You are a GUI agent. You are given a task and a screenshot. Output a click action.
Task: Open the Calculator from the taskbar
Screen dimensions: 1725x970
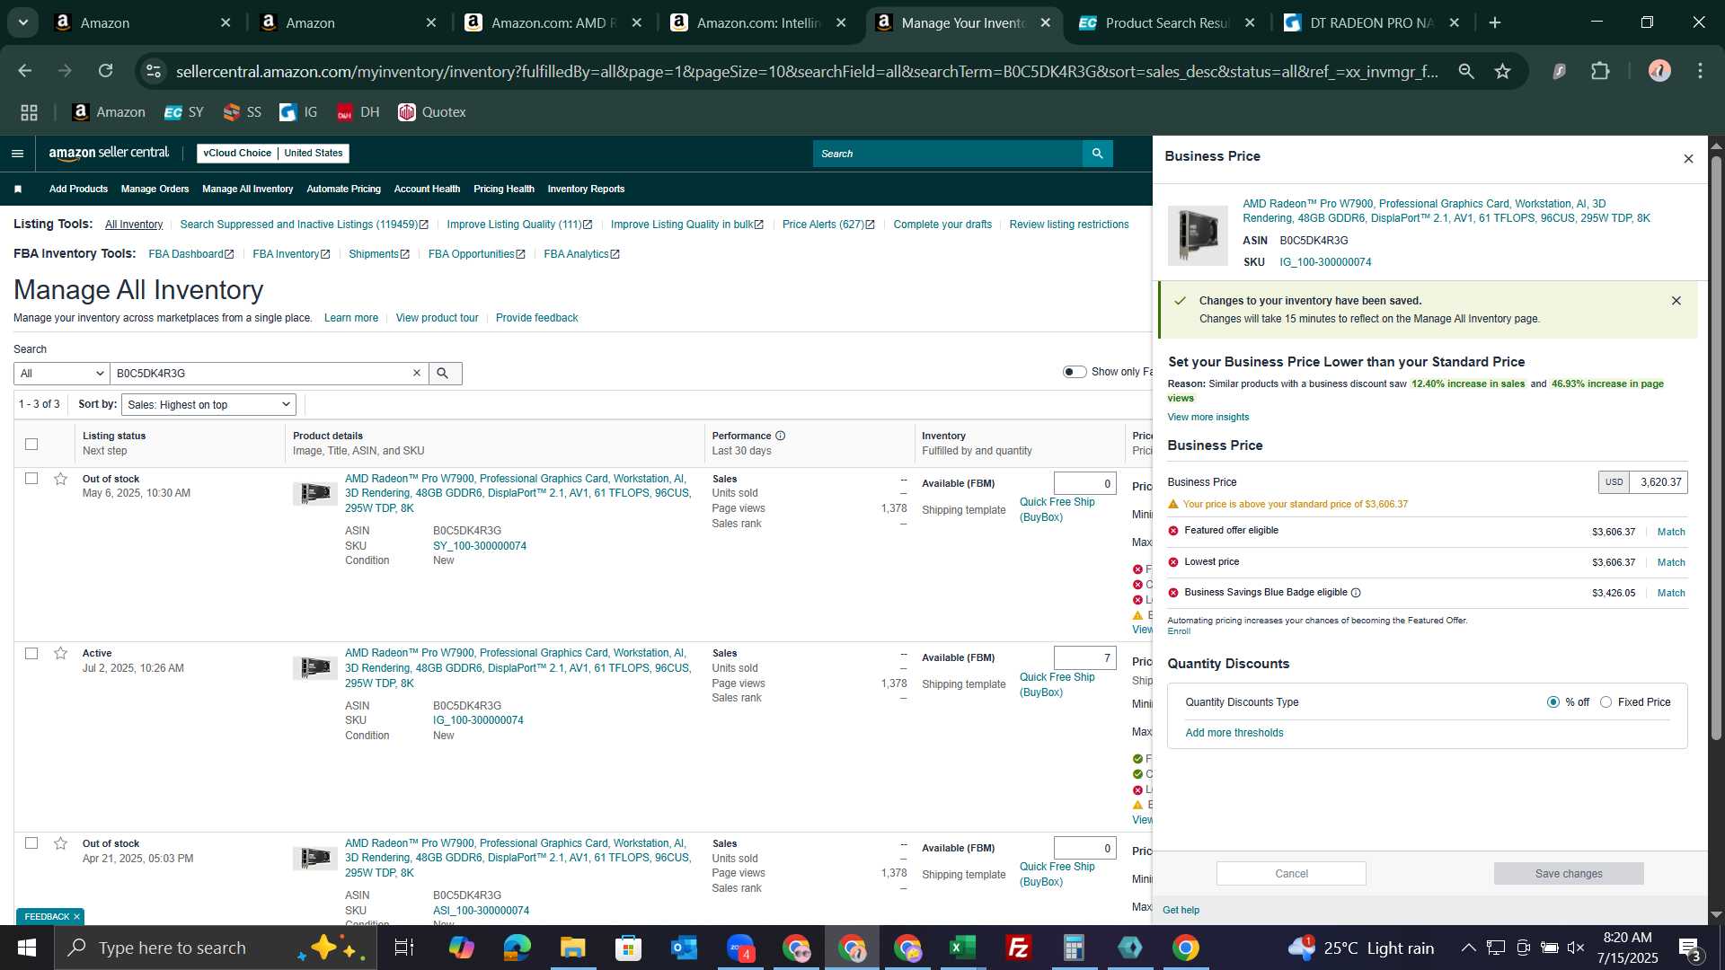click(1075, 948)
